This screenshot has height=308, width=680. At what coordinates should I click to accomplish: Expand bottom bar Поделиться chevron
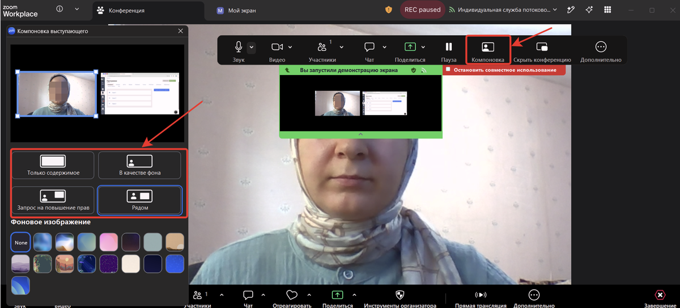click(x=354, y=295)
